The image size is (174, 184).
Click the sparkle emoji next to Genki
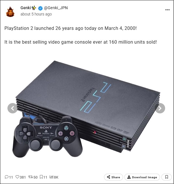click(x=34, y=8)
